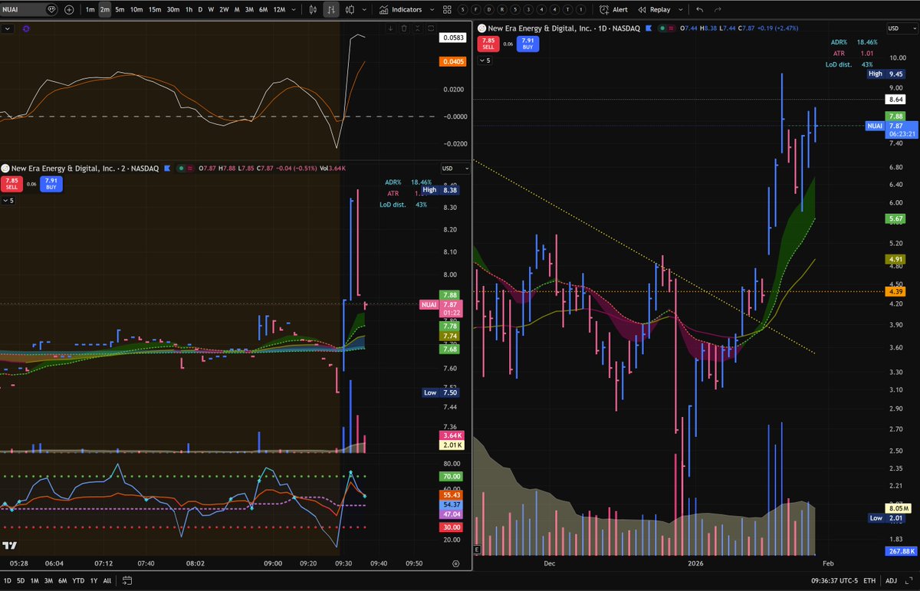This screenshot has height=591, width=920.
Task: Click the SELL 7.85 button on the daily chart
Action: click(x=488, y=44)
